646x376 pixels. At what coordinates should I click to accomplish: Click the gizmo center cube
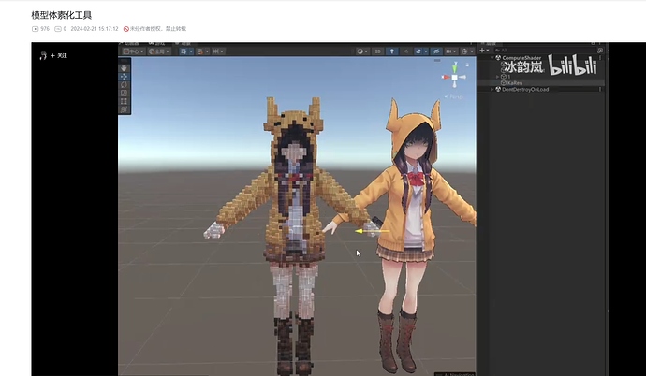coord(454,78)
